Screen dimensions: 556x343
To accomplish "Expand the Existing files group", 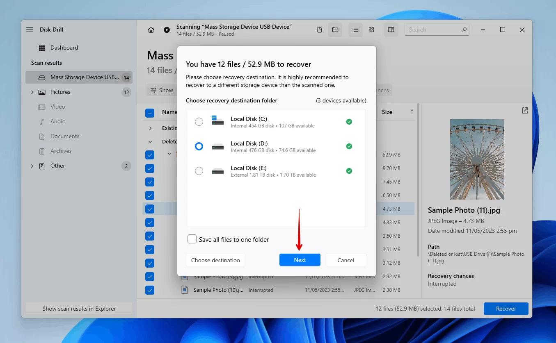I will coord(151,128).
